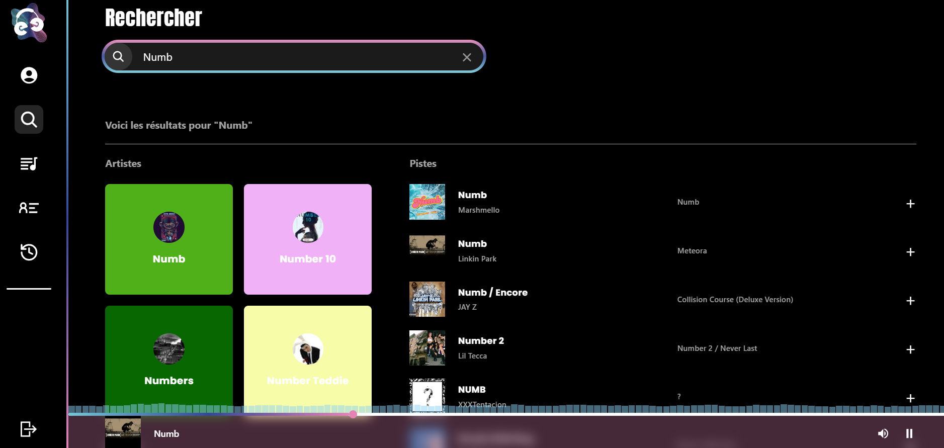Viewport: 944px width, 448px height.
Task: Add Lil Tecca's Number 2 with plus
Action: pyautogui.click(x=910, y=349)
